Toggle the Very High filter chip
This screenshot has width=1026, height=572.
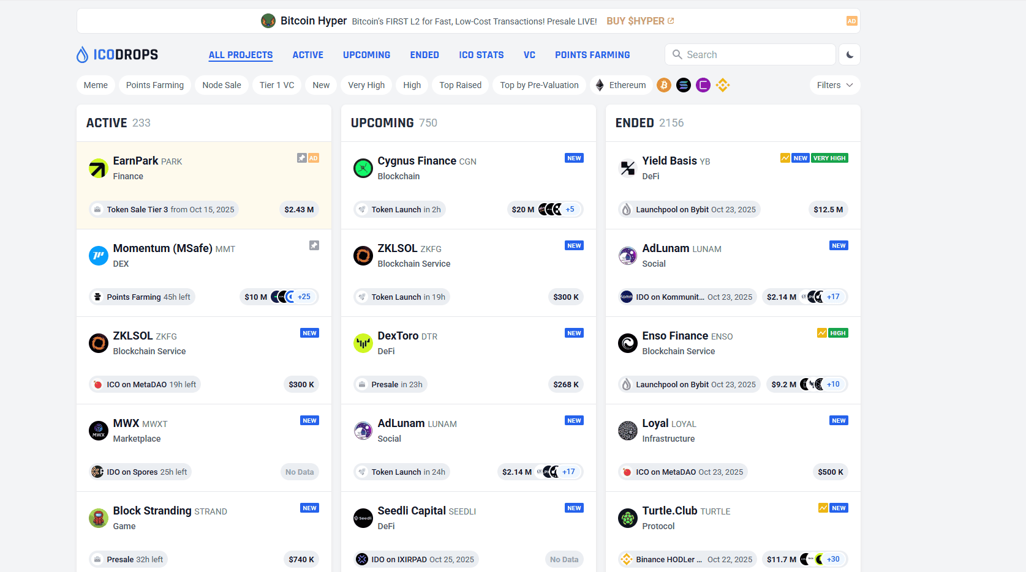pos(366,85)
